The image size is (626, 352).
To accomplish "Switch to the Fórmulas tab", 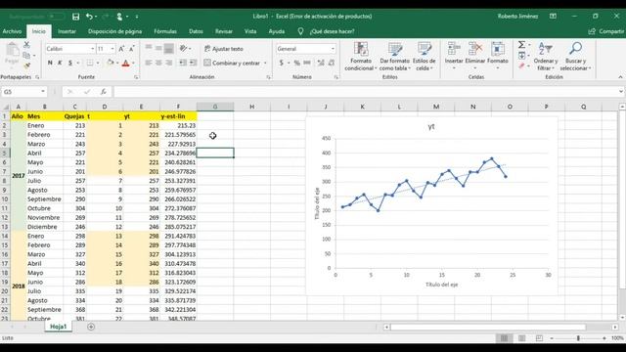I will pos(165,31).
